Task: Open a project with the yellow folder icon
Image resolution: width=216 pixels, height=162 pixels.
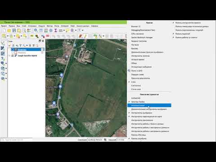Action: click(x=9, y=31)
